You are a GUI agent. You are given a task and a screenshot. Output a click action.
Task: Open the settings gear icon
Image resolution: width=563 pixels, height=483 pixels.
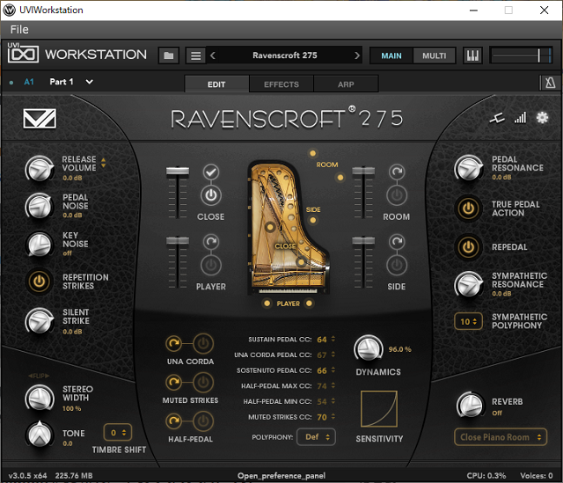[x=542, y=117]
